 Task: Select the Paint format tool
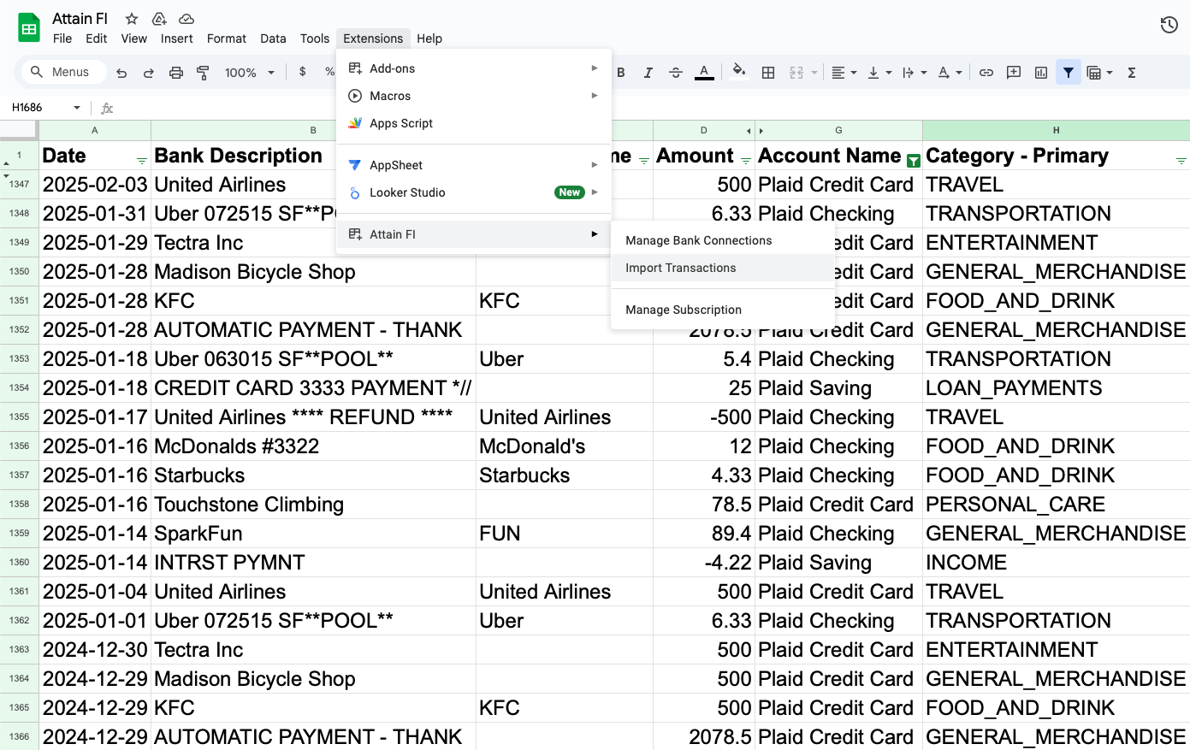[203, 72]
